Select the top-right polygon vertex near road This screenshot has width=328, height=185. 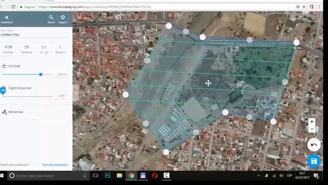[296, 43]
